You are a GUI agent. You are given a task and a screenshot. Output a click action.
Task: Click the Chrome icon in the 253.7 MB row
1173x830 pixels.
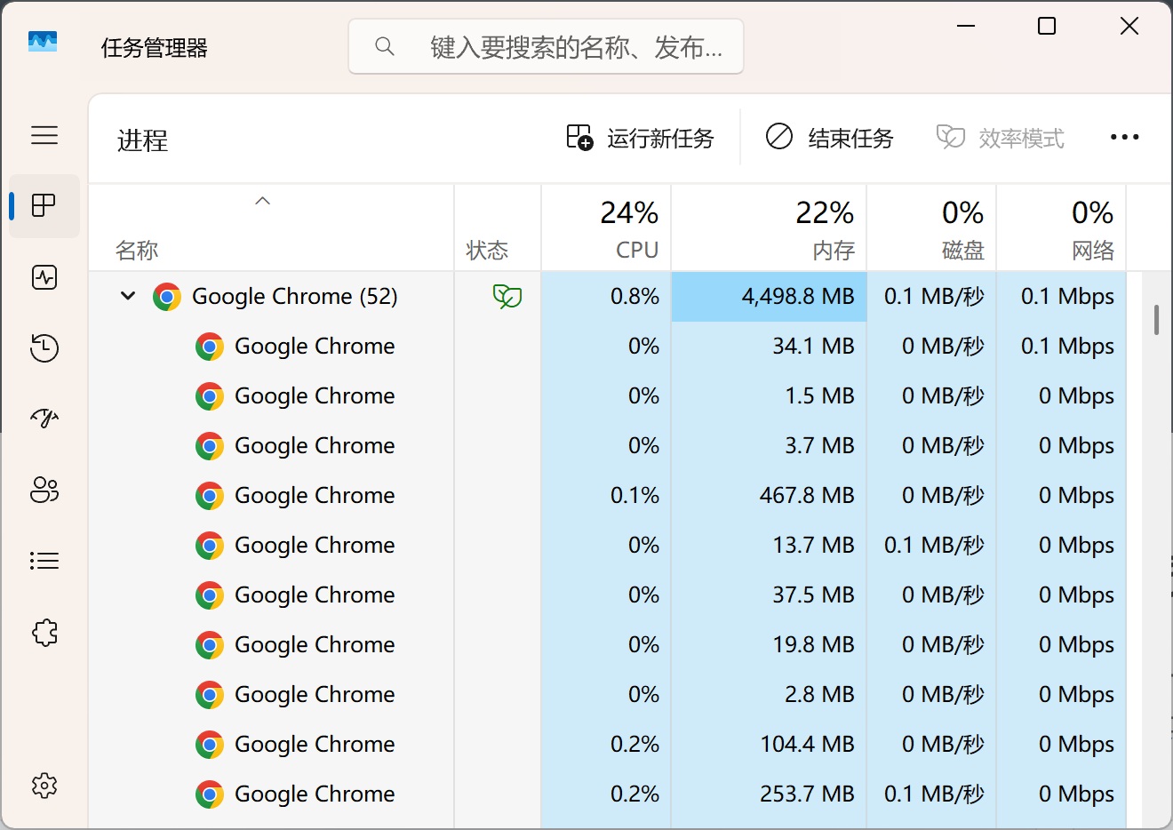[210, 794]
